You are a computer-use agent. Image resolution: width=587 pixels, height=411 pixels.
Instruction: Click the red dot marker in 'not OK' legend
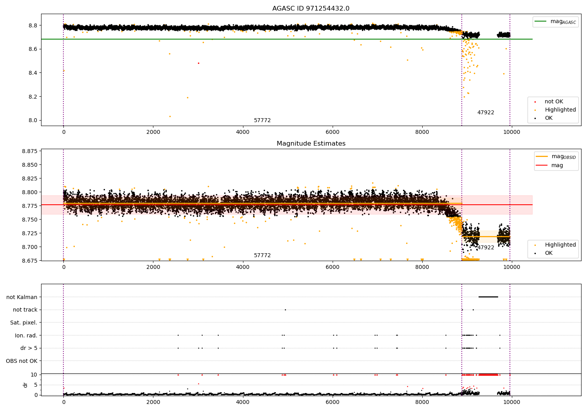pos(535,102)
